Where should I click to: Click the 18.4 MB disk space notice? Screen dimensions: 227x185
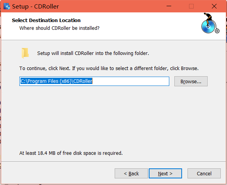(71, 153)
